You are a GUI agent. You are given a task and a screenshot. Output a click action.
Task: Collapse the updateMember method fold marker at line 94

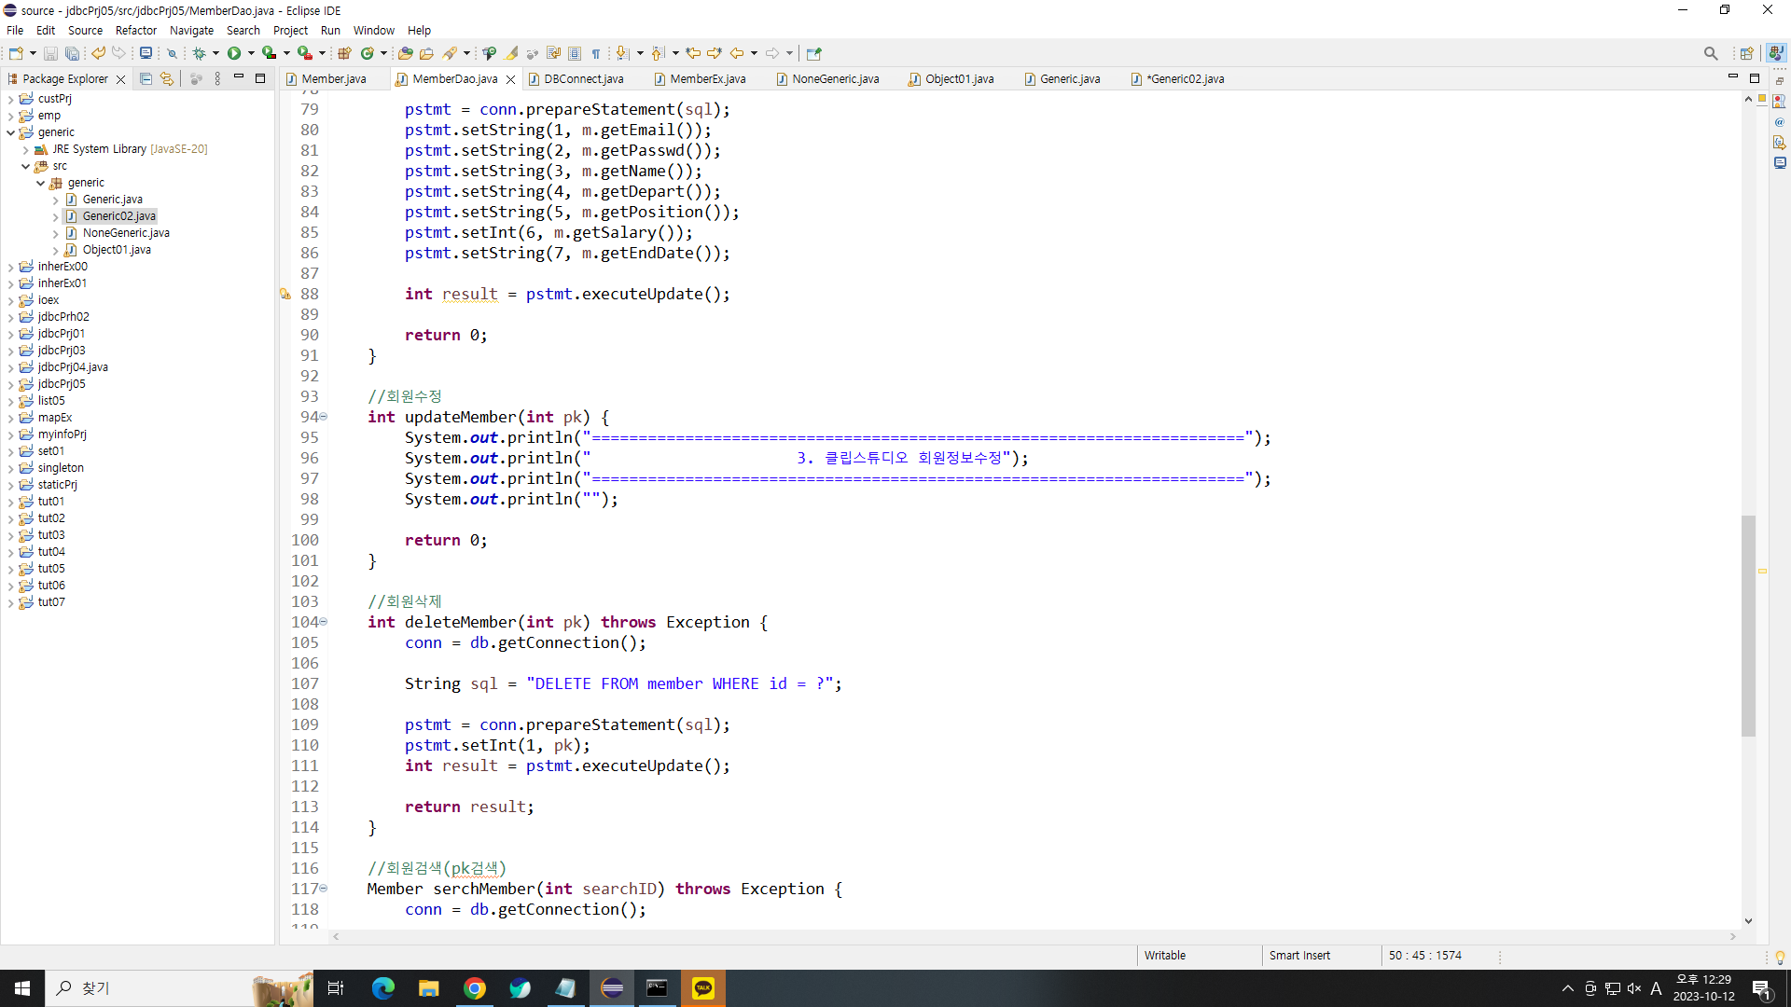click(324, 417)
